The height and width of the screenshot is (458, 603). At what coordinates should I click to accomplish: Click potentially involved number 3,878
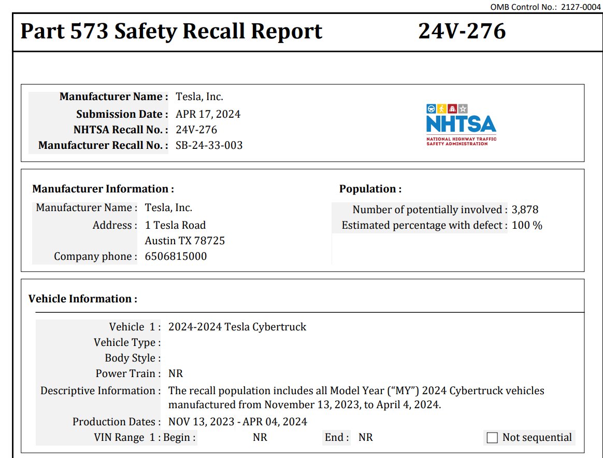(525, 210)
